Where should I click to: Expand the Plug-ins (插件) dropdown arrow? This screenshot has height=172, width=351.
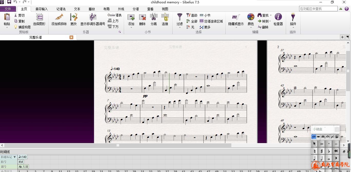click(293, 27)
